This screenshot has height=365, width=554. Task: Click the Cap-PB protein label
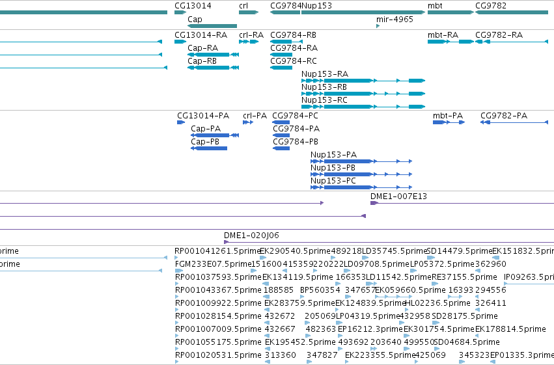pos(205,142)
